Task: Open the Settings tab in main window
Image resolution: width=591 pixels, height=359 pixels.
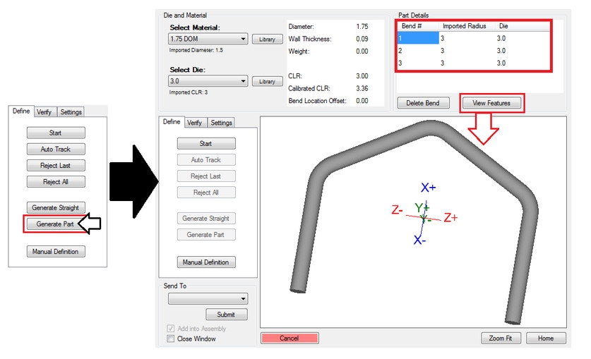Action: [221, 123]
